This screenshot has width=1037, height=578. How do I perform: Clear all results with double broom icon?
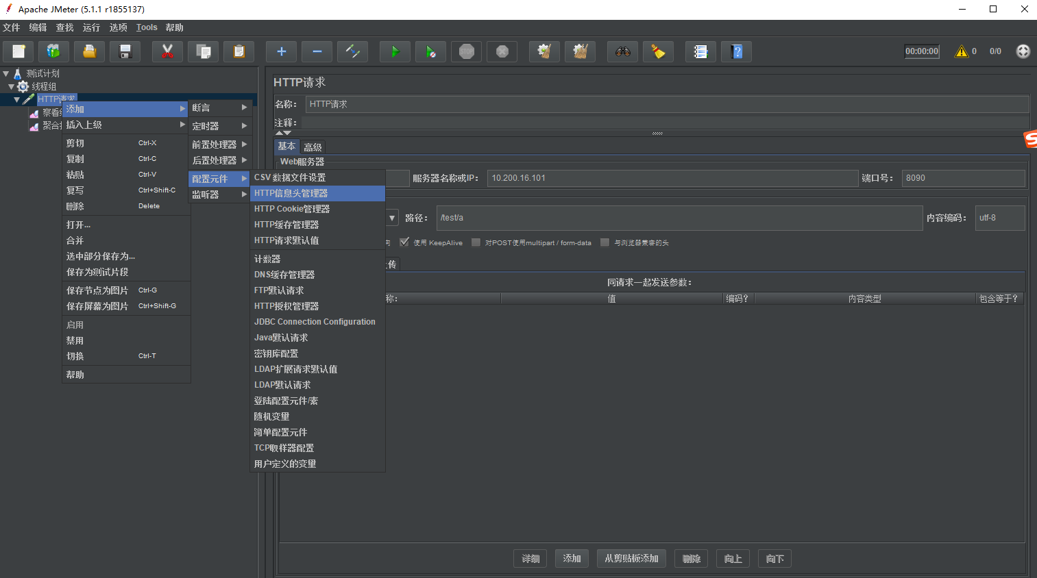[580, 51]
